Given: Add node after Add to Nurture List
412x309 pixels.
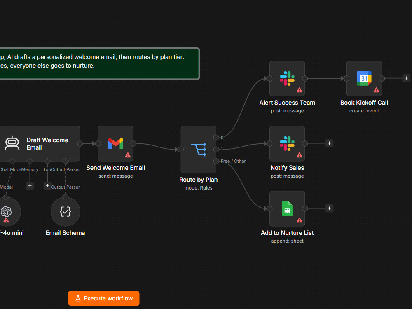Looking at the screenshot, I should coord(329,208).
